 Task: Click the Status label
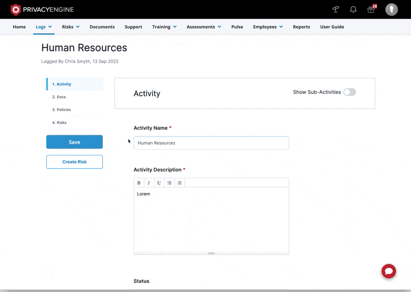[142, 281]
